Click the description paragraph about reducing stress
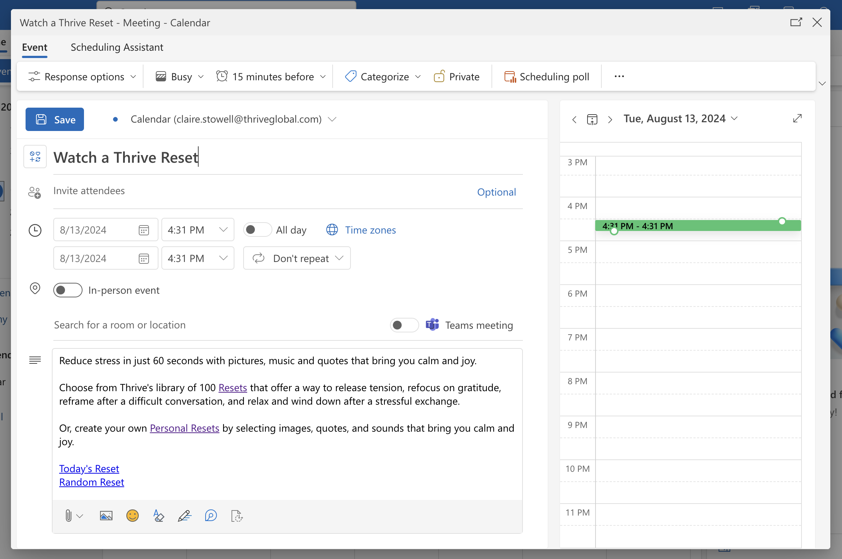 pyautogui.click(x=268, y=361)
